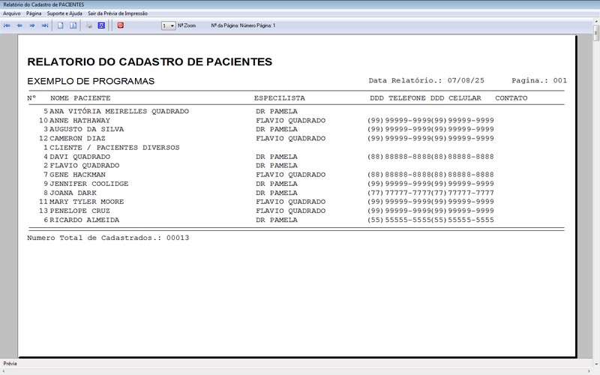The image size is (600, 375).
Task: Click the red close preview icon
Action: coord(120,25)
